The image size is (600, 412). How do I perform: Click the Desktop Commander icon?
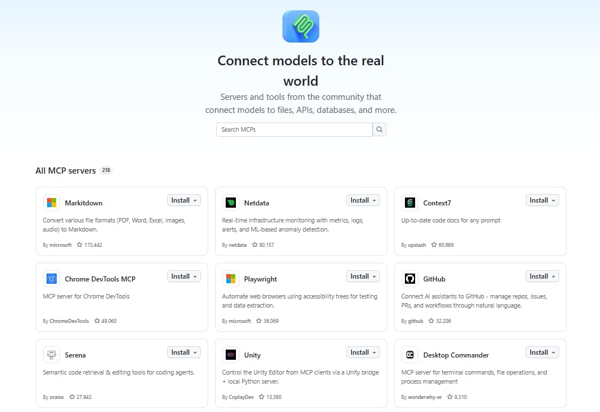tap(410, 355)
